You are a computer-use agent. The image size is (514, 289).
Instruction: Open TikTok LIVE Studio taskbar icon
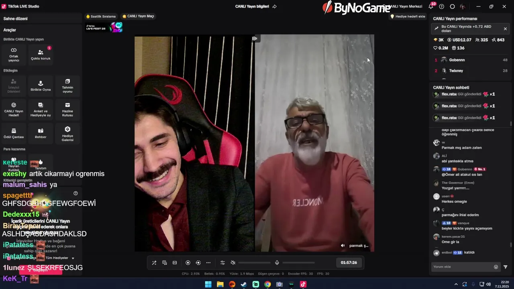pyautogui.click(x=303, y=284)
